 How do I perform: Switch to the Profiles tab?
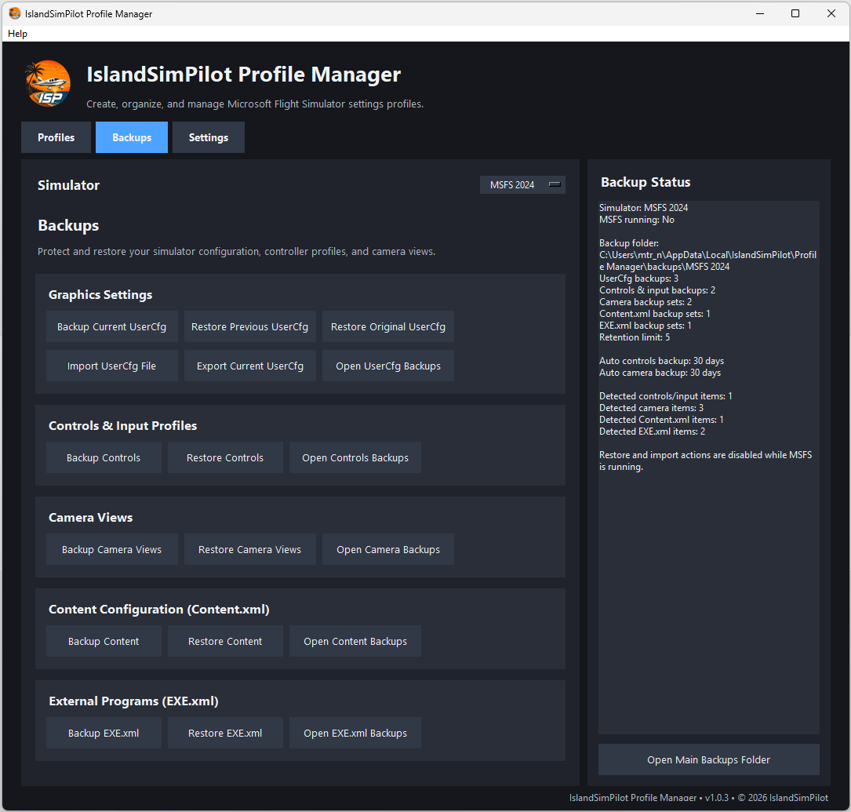tap(56, 137)
